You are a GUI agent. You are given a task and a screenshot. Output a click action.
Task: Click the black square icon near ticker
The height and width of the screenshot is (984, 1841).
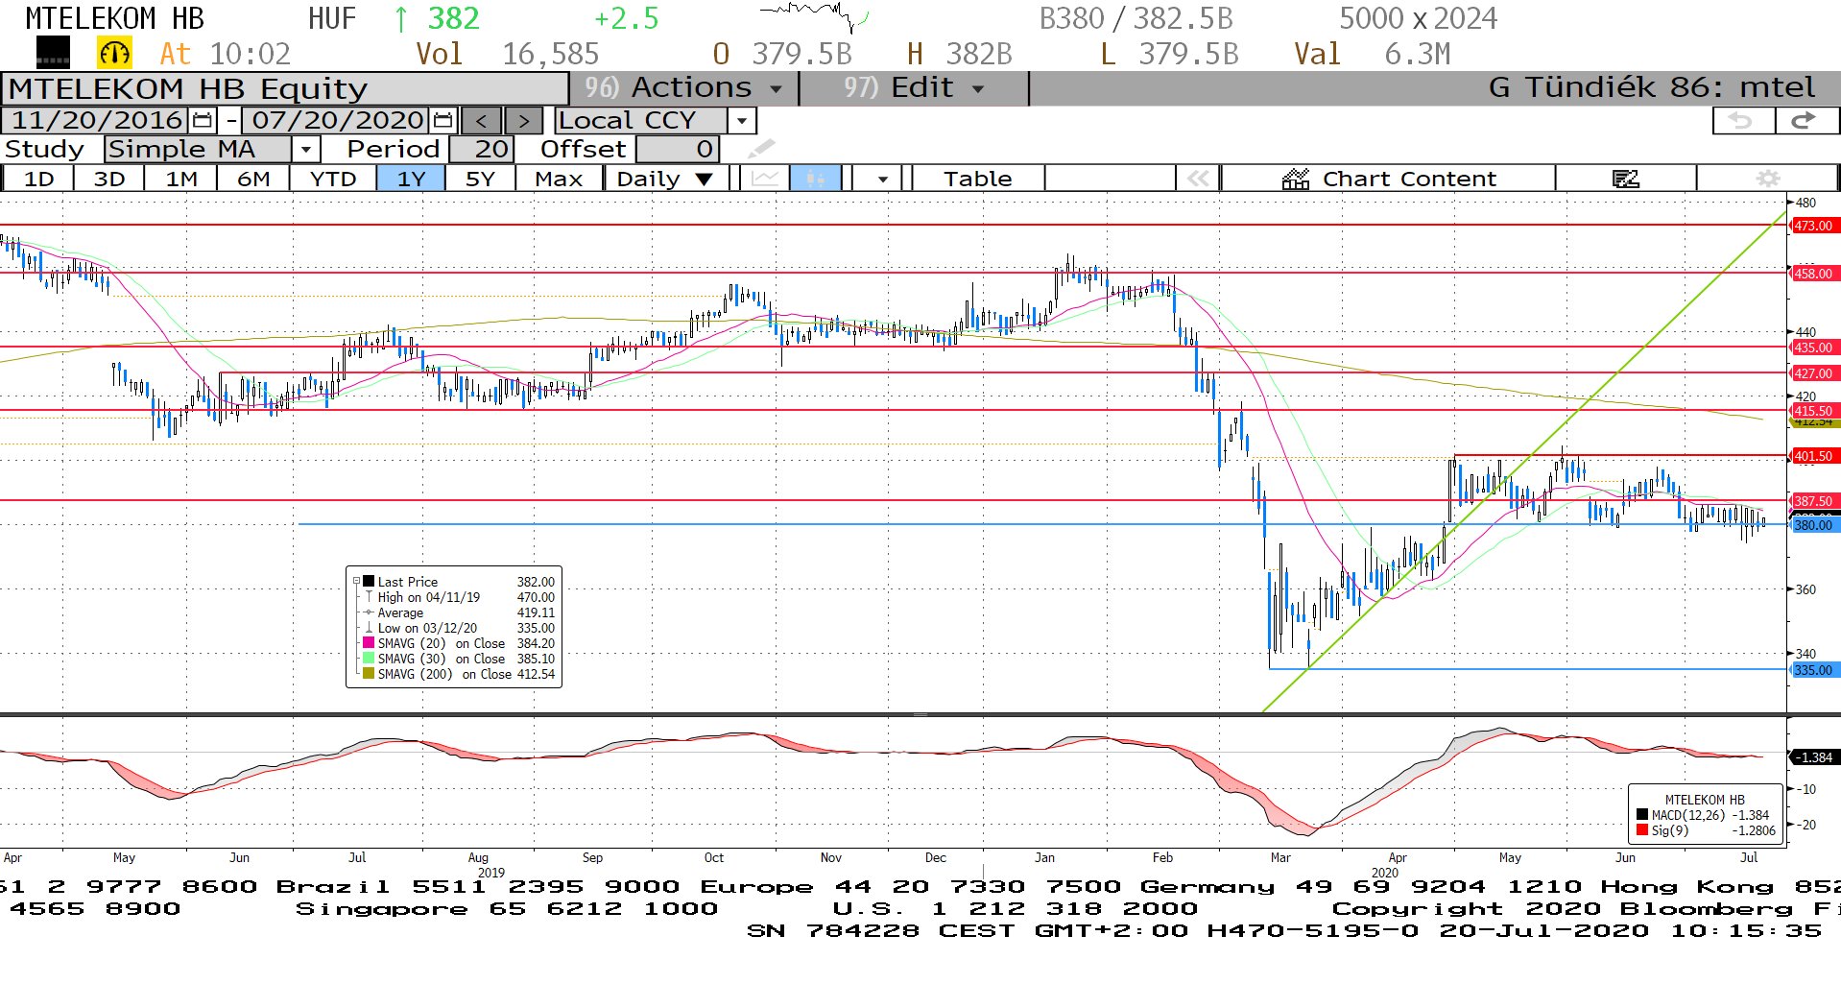tap(53, 53)
